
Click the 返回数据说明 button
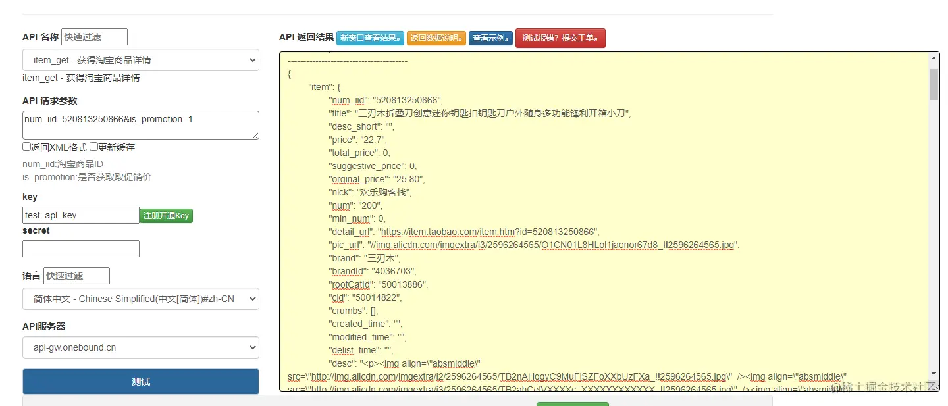(436, 38)
